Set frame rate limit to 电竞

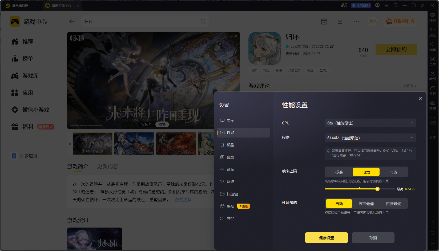(366, 172)
